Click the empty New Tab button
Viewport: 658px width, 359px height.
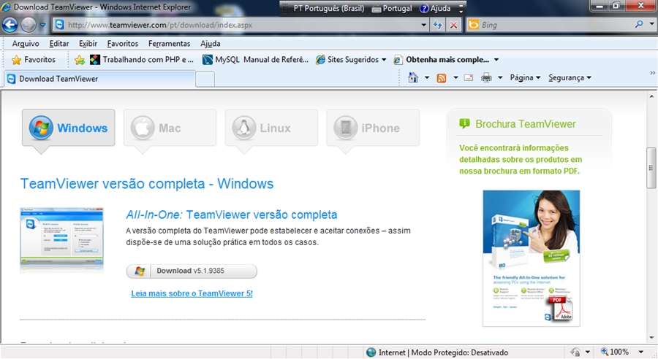coord(205,80)
